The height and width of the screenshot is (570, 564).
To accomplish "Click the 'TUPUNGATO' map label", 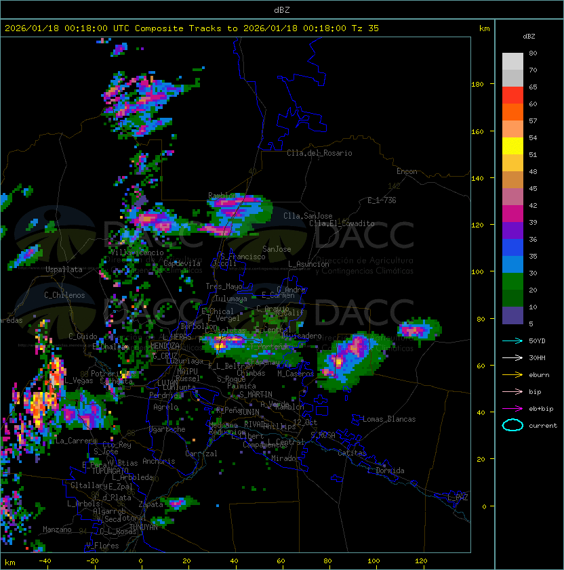I will [110, 470].
